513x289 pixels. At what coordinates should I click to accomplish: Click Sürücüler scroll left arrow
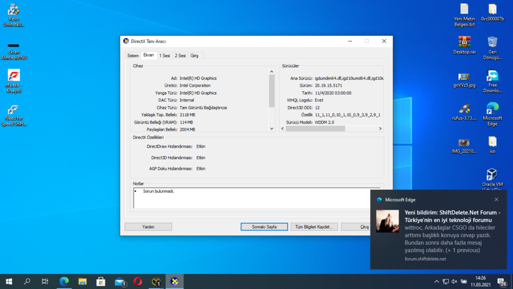coord(283,129)
